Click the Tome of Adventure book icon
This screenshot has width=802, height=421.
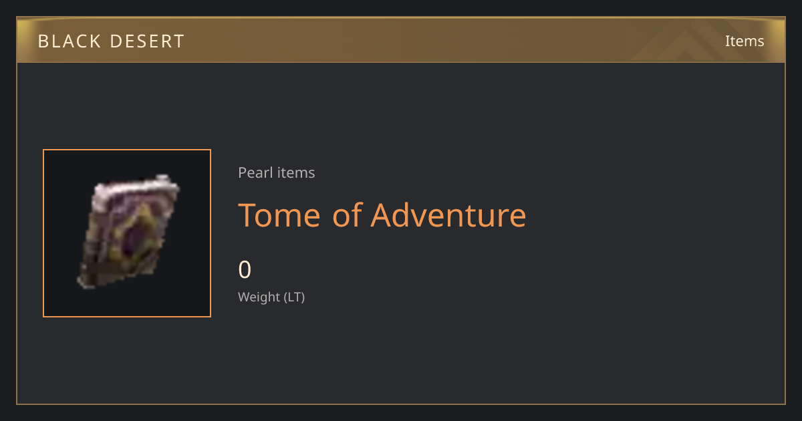pos(128,232)
